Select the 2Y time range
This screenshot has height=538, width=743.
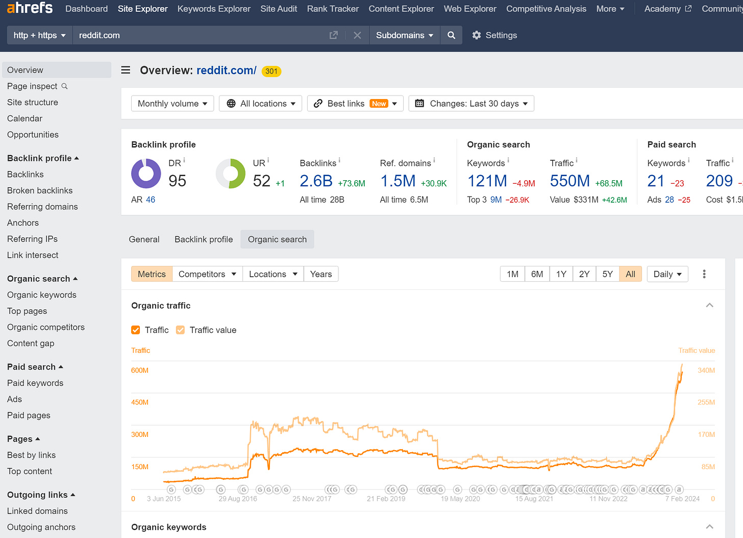(584, 274)
